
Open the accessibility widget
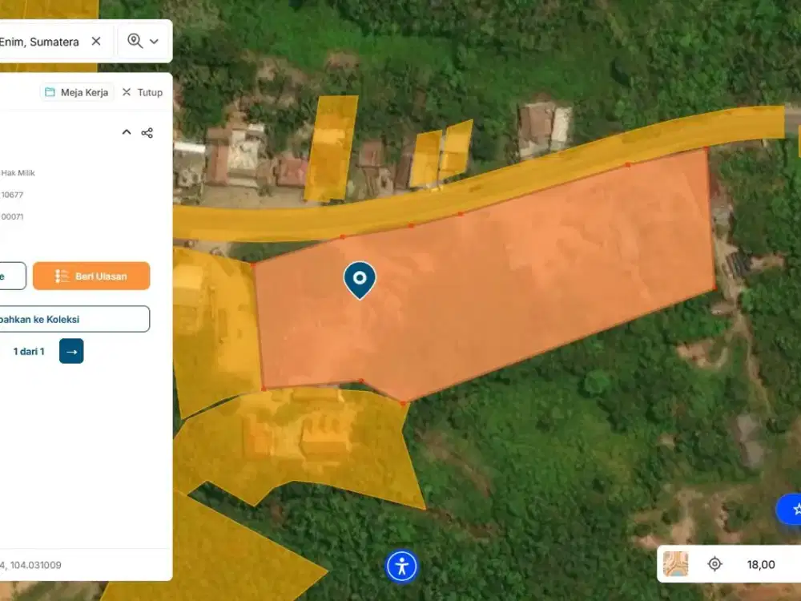point(402,567)
